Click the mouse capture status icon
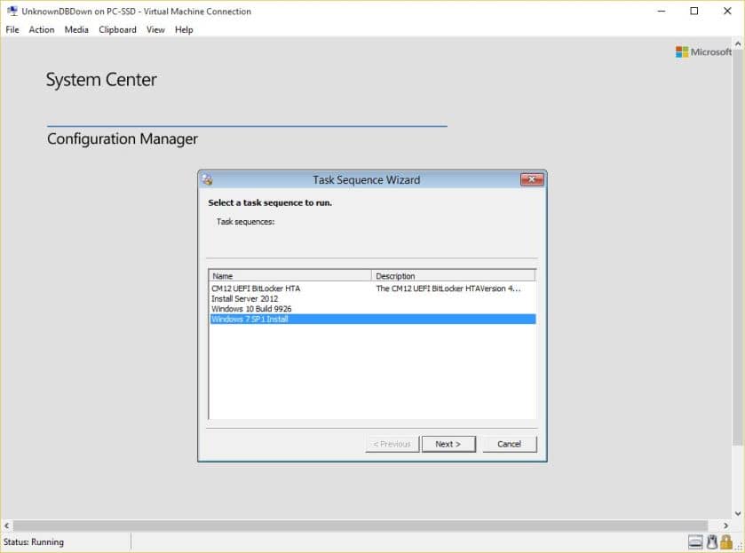Image resolution: width=745 pixels, height=553 pixels. tap(712, 541)
